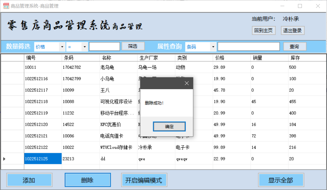This screenshot has height=190, width=327.
Task: Click the 查询 button
Action: 295,46
